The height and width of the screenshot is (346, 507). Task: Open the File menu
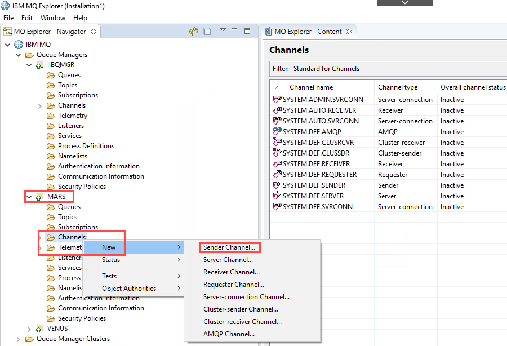click(x=8, y=18)
